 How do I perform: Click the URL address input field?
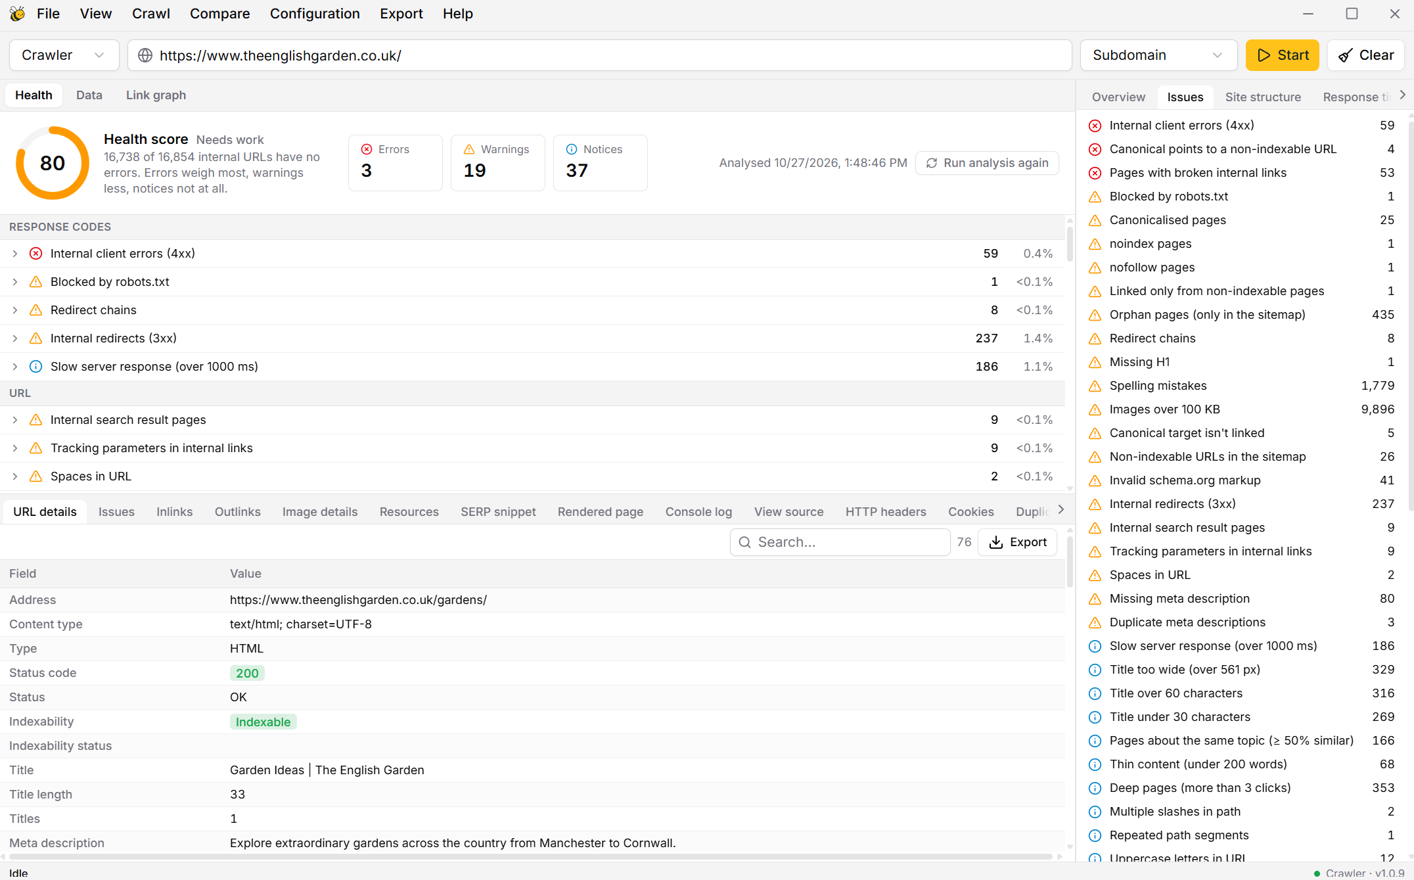click(600, 55)
